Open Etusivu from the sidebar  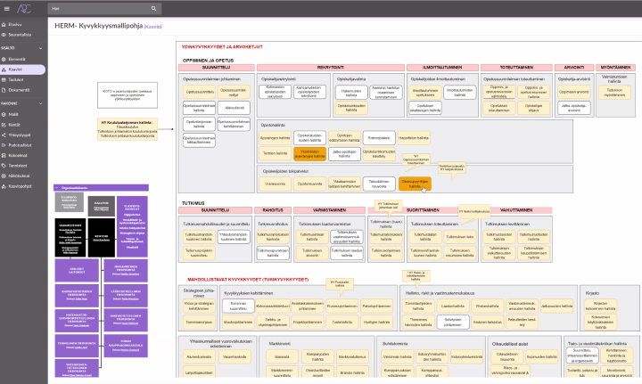point(15,24)
